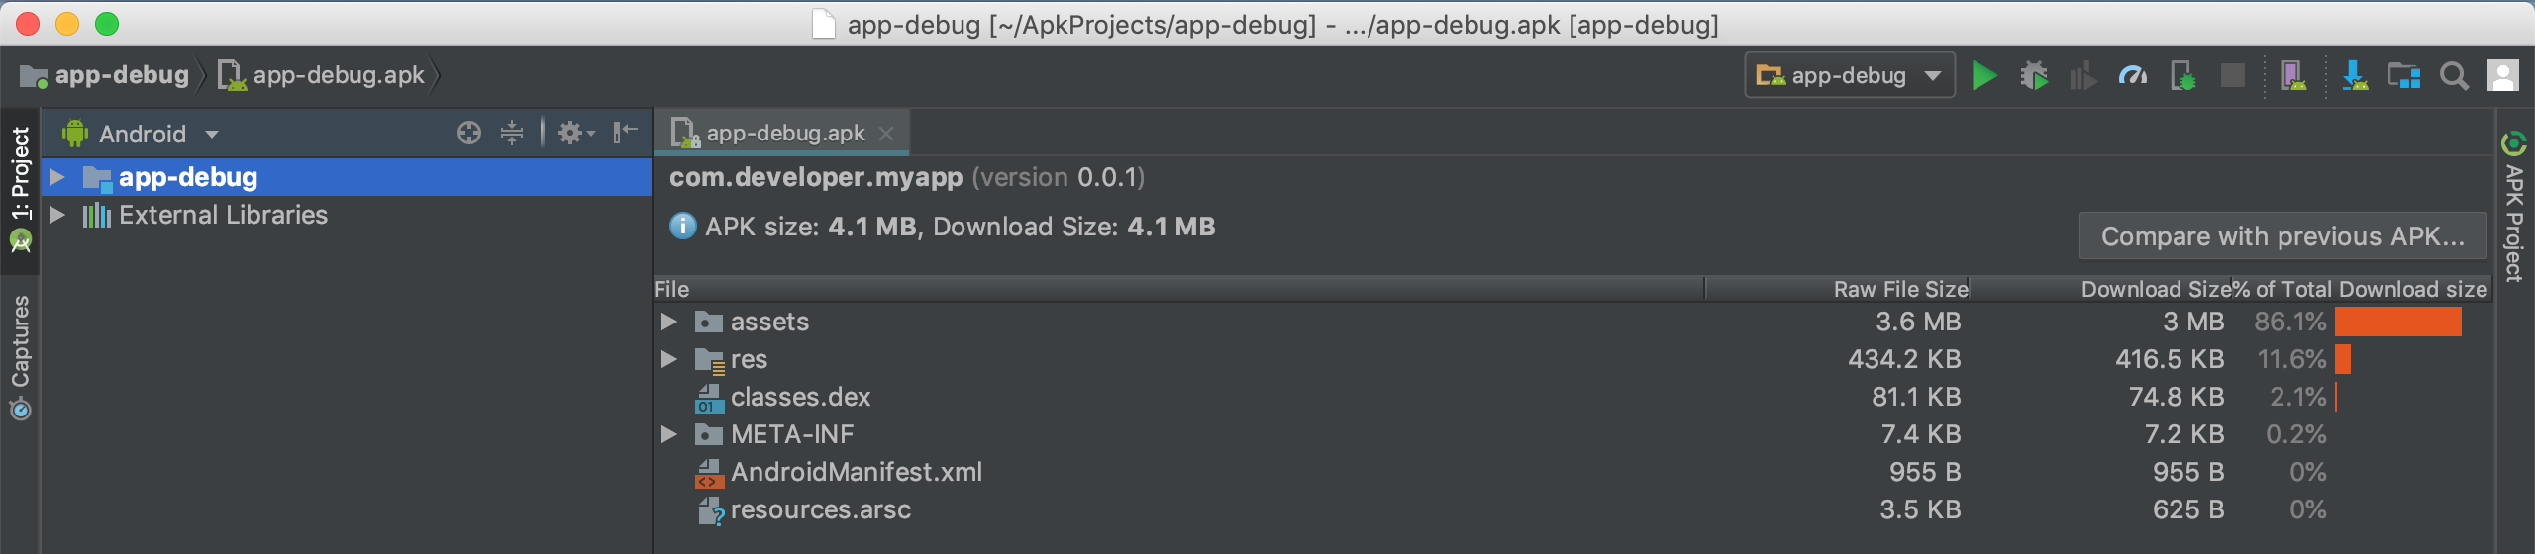Click Compare with previous APK button

[2281, 236]
